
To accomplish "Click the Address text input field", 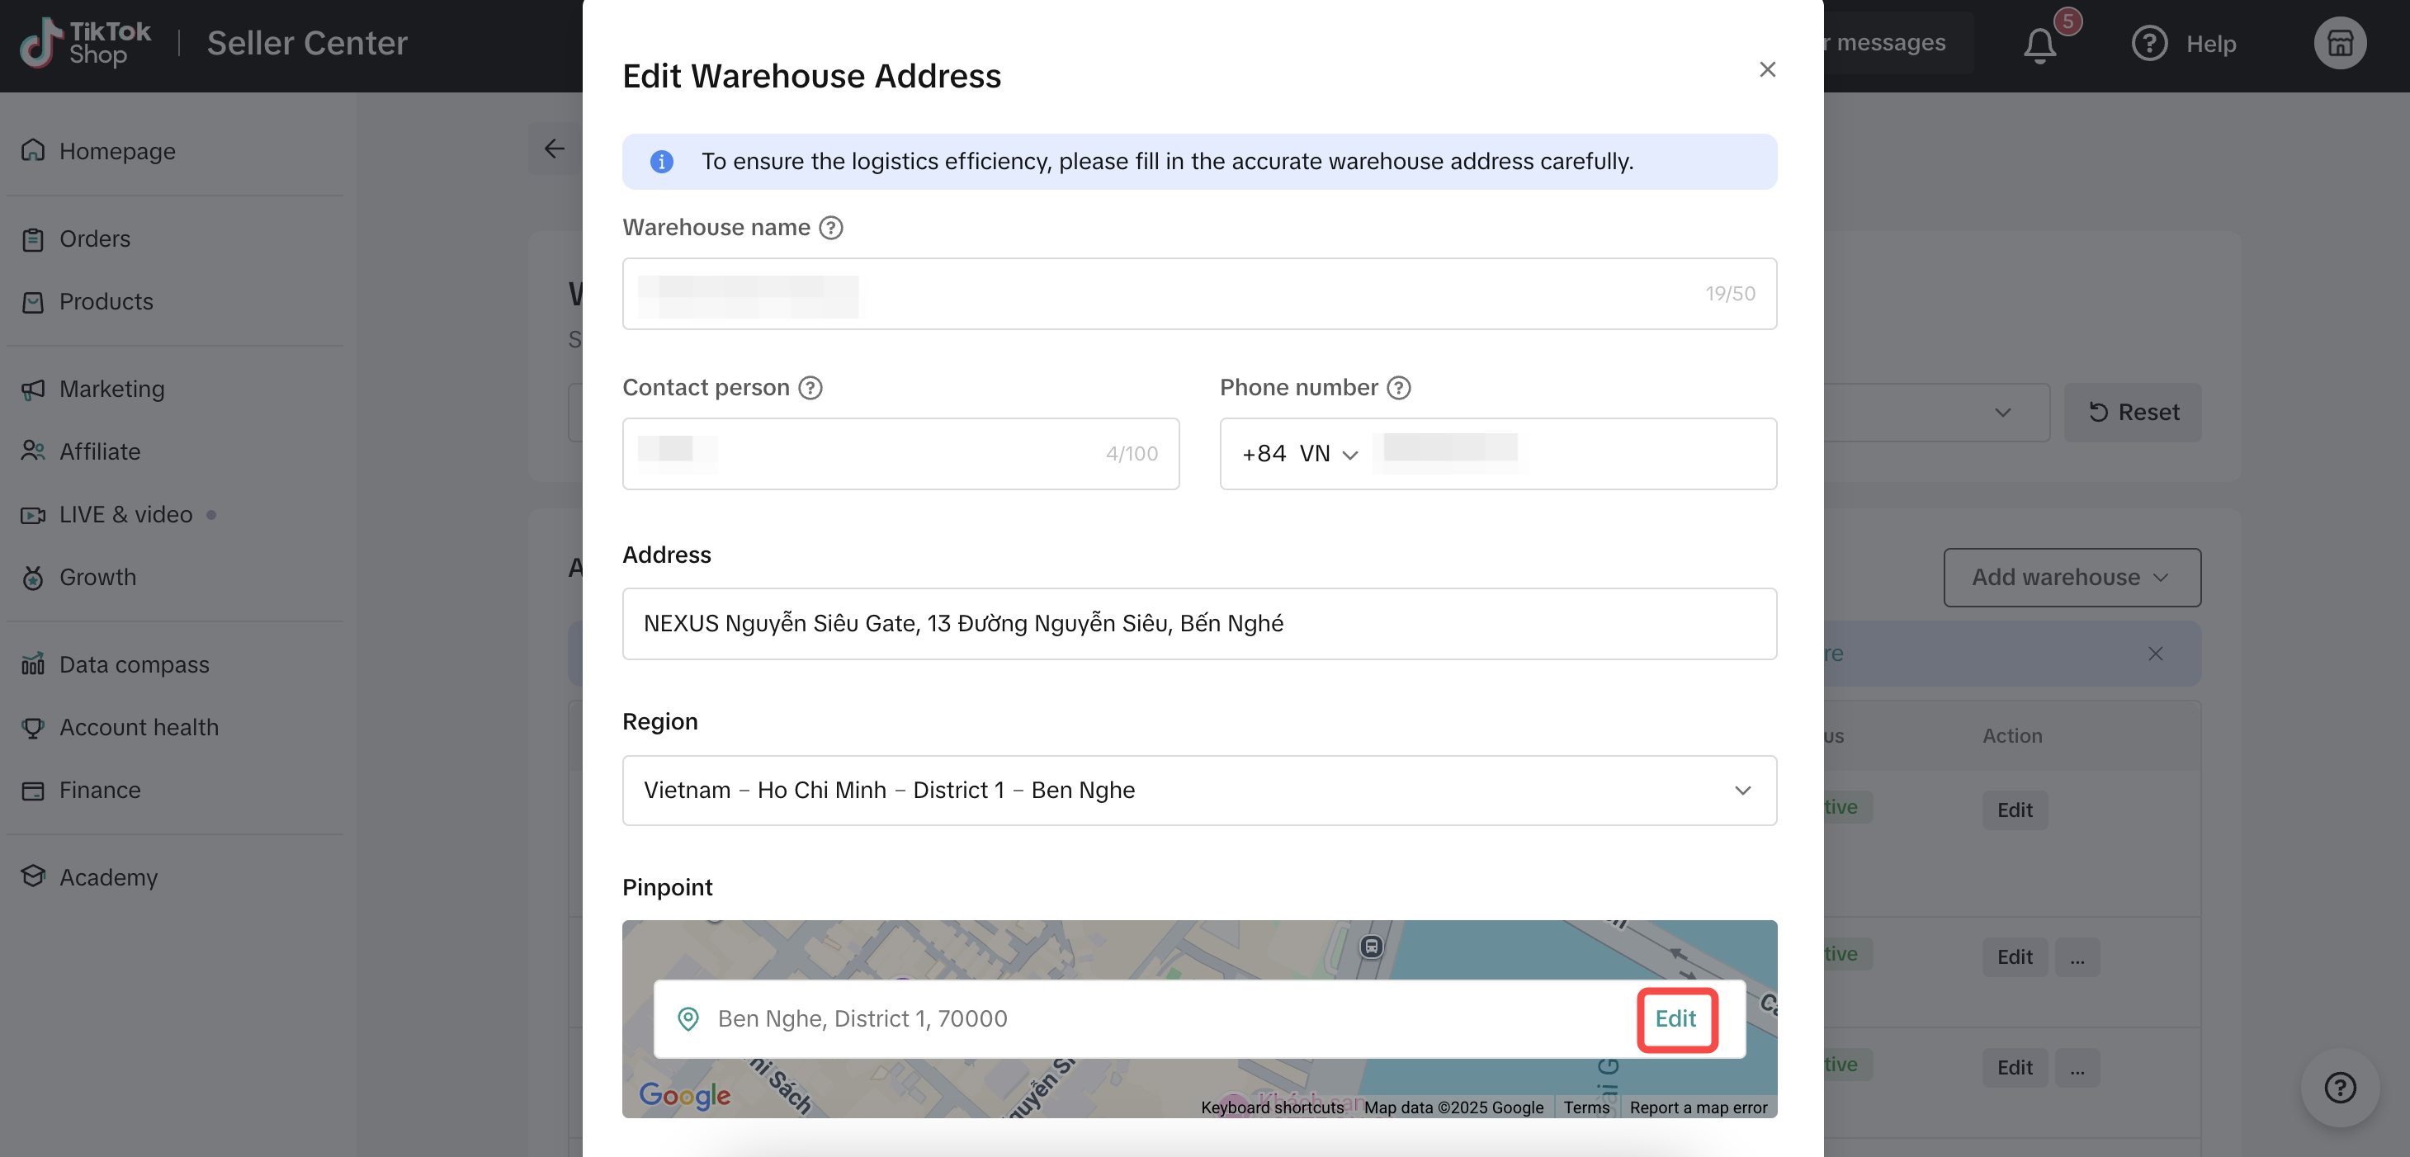I will 1198,623.
